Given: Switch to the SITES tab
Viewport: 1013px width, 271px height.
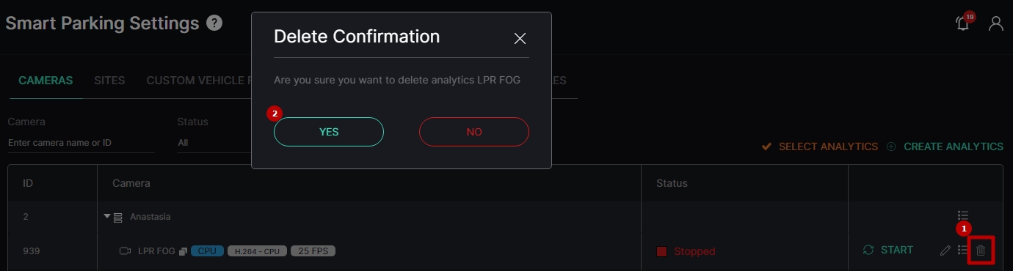Looking at the screenshot, I should [x=109, y=81].
